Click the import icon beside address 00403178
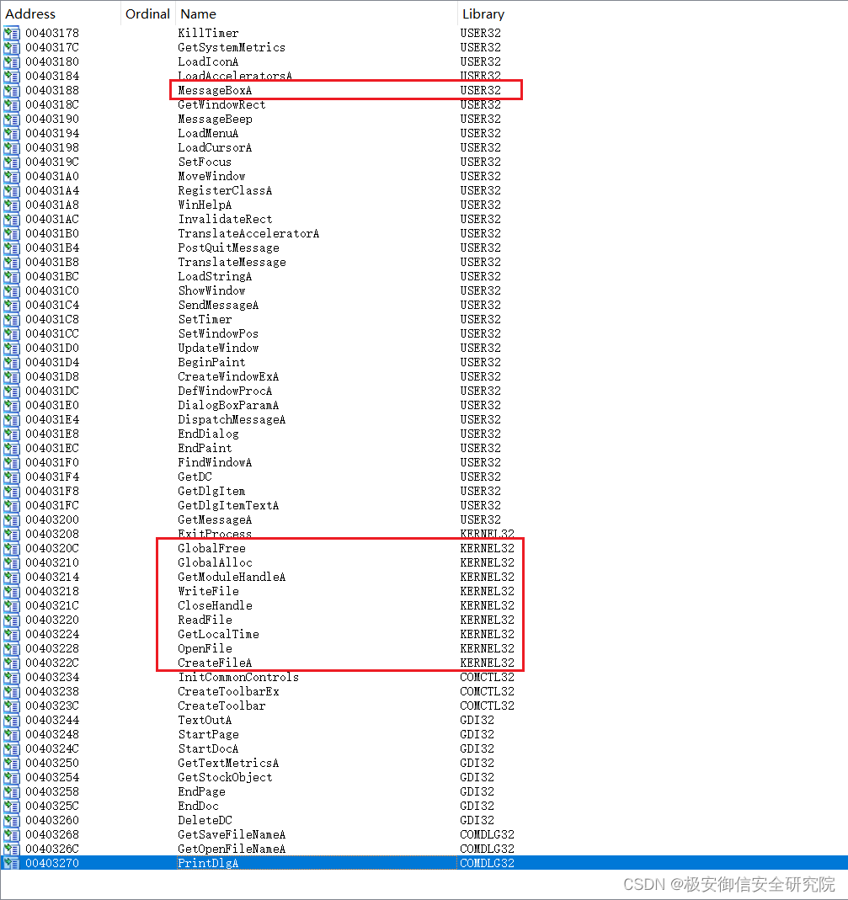Image resolution: width=848 pixels, height=900 pixels. point(12,34)
